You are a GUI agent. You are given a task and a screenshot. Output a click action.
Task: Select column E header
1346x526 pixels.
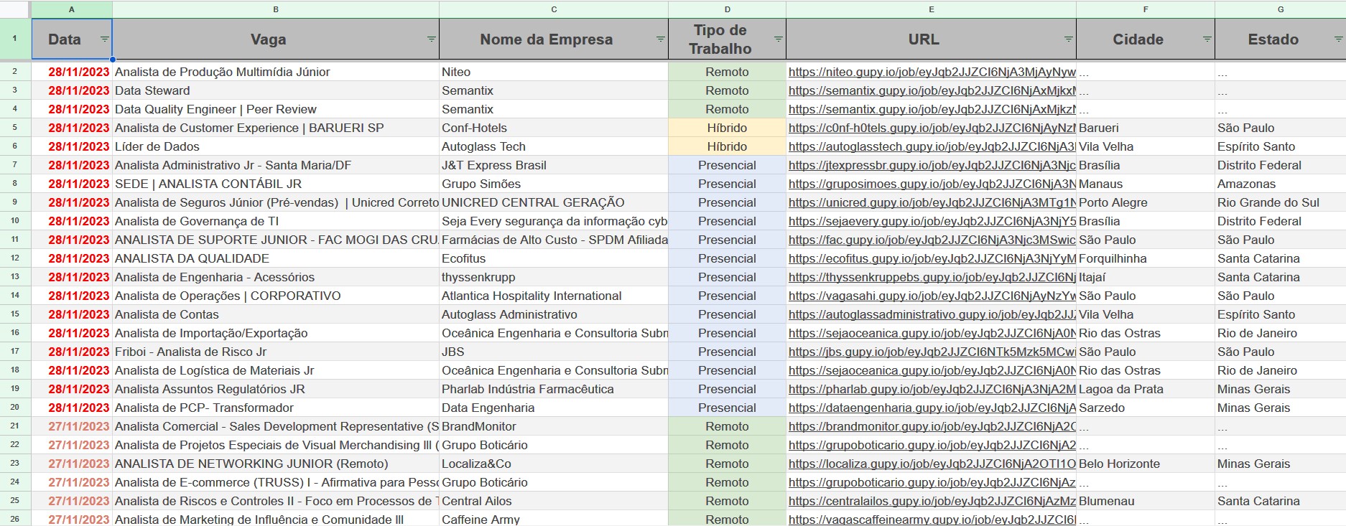coord(932,9)
